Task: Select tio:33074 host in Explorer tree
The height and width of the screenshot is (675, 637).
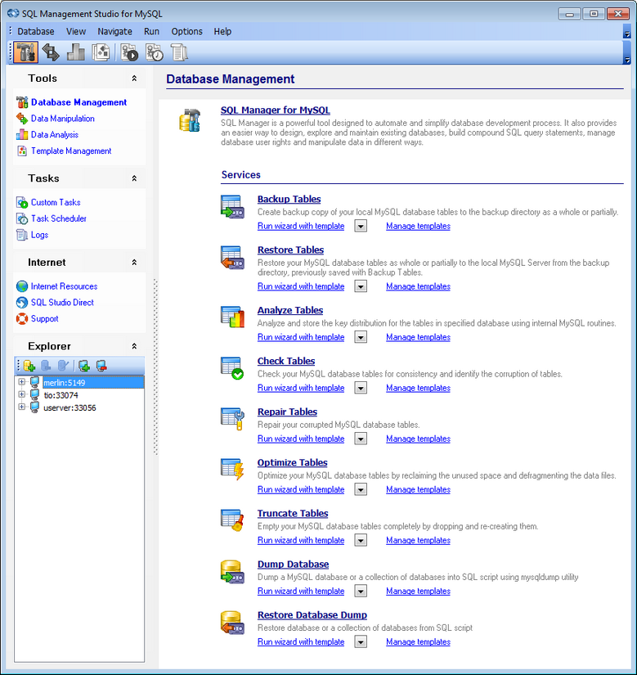Action: coord(61,394)
